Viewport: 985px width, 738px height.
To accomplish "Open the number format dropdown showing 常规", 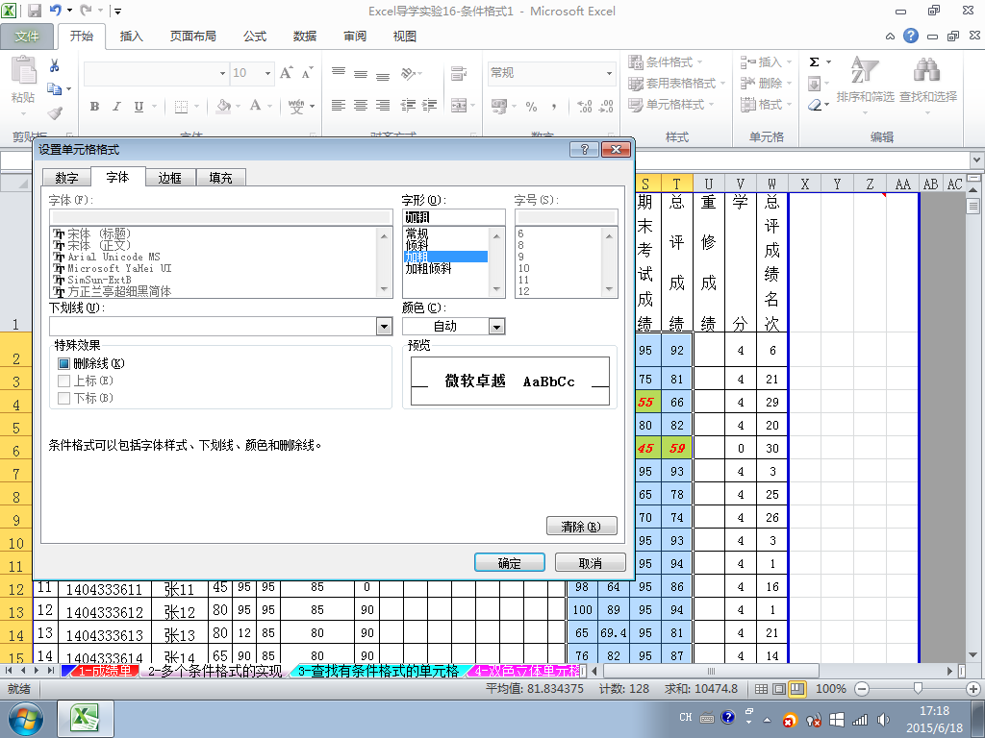I will [x=609, y=73].
